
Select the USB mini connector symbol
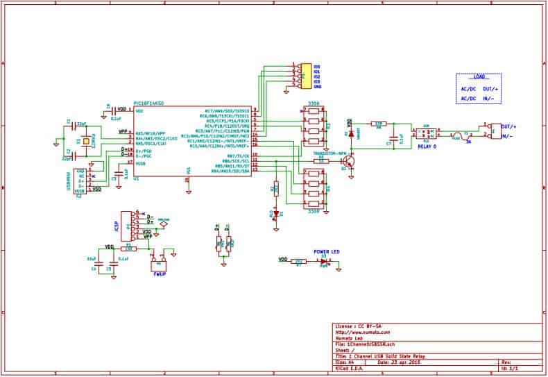(80, 181)
